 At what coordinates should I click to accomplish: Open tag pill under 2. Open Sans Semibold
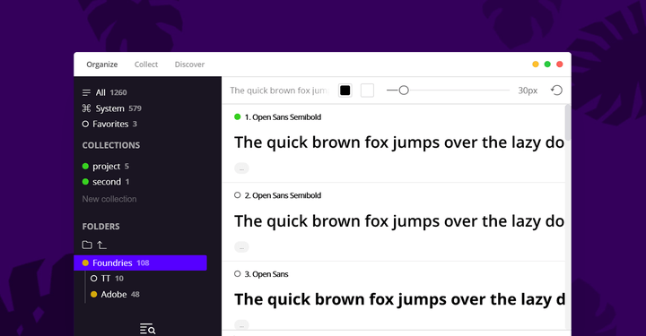[x=241, y=246]
